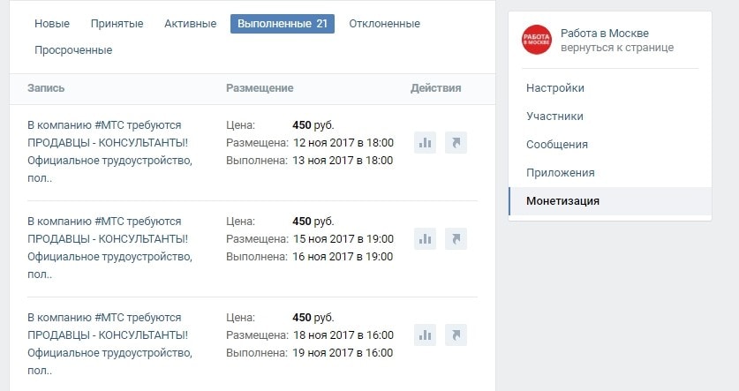Show the Просроченные tab
The image size is (739, 391).
pos(73,50)
